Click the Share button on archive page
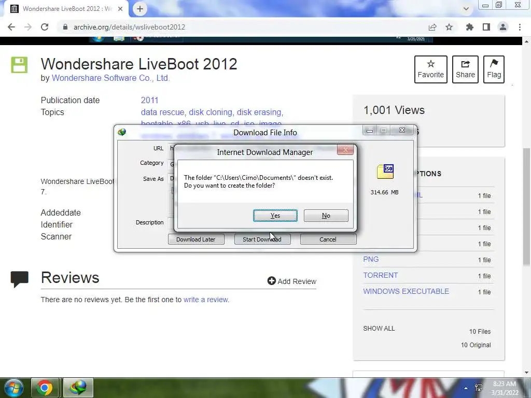 point(465,69)
